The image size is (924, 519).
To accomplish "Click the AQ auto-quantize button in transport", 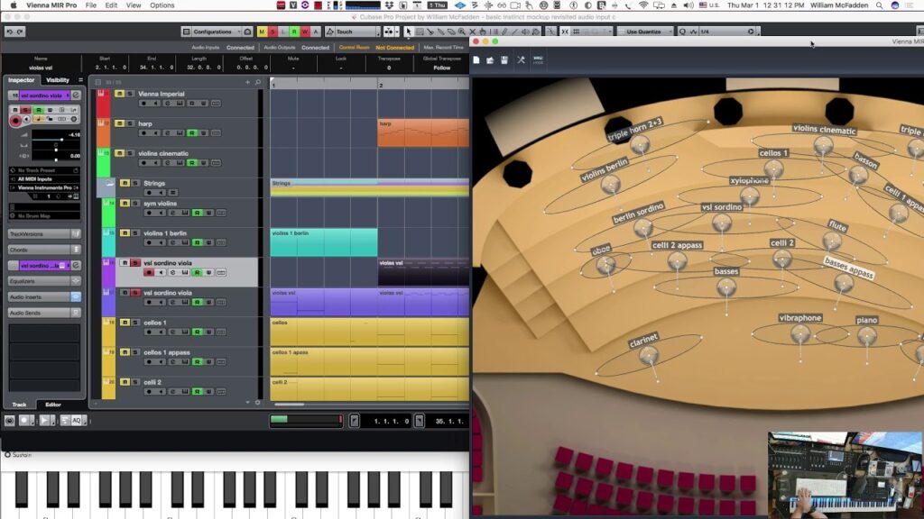I will 77,420.
